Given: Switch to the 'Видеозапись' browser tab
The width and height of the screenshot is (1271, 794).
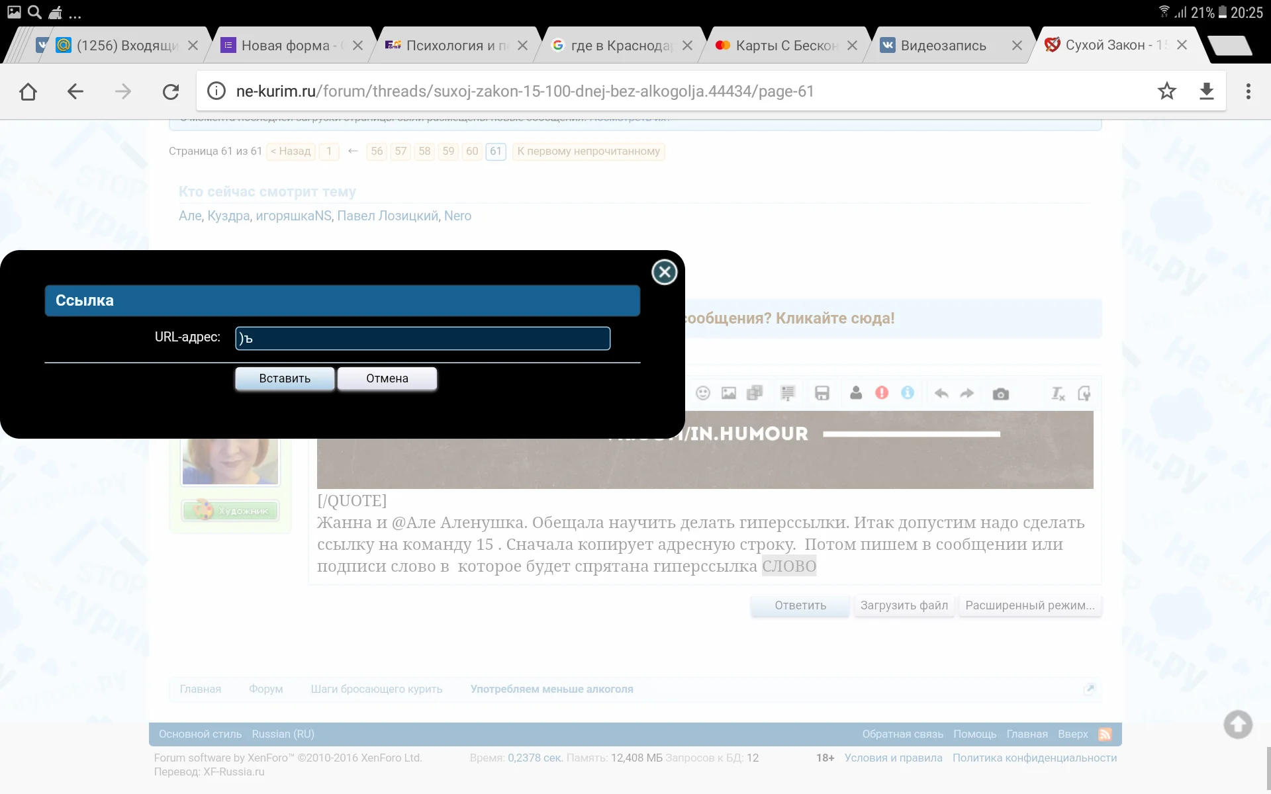Looking at the screenshot, I should click(x=943, y=45).
